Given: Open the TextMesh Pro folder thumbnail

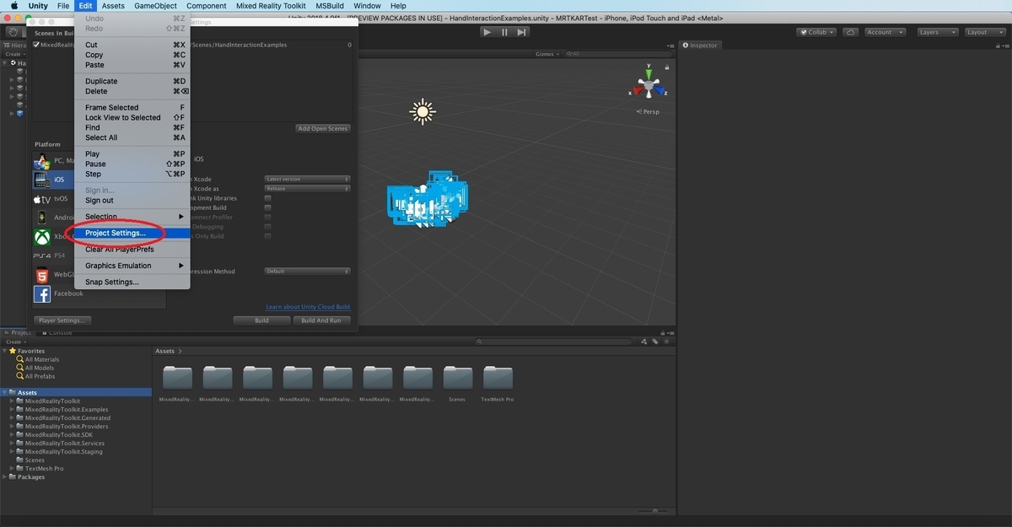Looking at the screenshot, I should coord(498,378).
